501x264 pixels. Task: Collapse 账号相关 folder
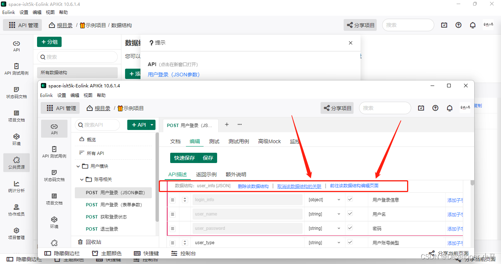[x=82, y=180]
